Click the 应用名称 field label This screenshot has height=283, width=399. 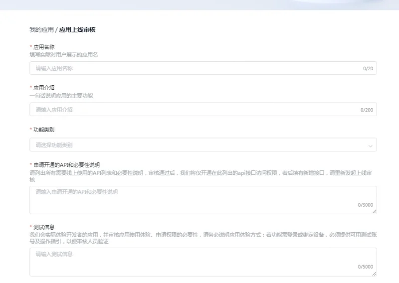(44, 47)
